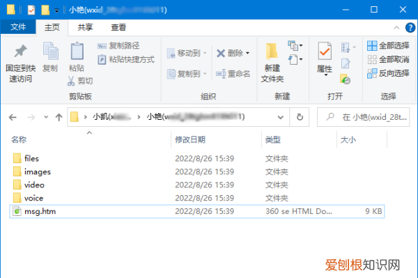Image resolution: width=418 pixels, height=278 pixels.
Task: Click the folder icon in the address bar
Action: [x=75, y=117]
